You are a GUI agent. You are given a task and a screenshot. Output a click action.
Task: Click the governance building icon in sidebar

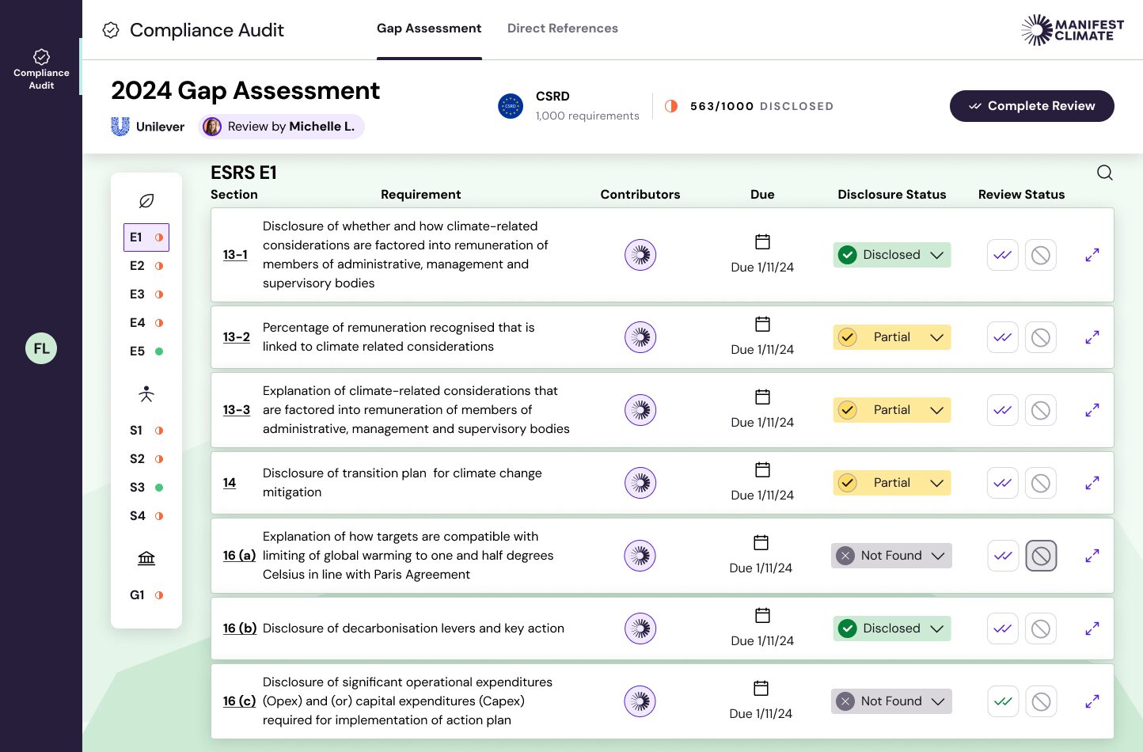click(146, 558)
